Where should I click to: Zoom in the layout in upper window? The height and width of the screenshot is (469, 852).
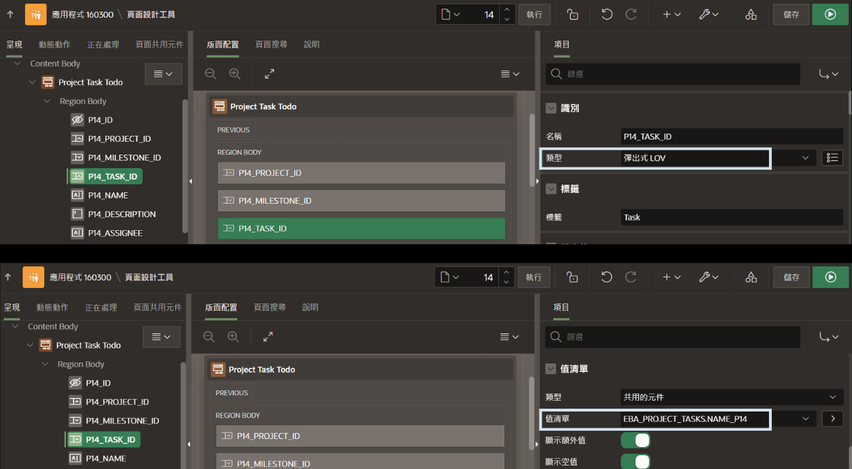tap(235, 74)
